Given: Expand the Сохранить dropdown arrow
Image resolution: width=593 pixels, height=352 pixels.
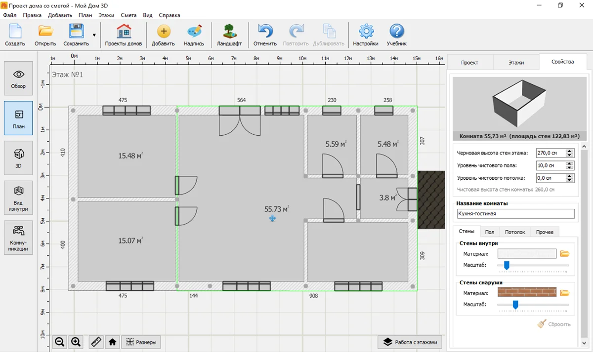Looking at the screenshot, I should click(94, 35).
